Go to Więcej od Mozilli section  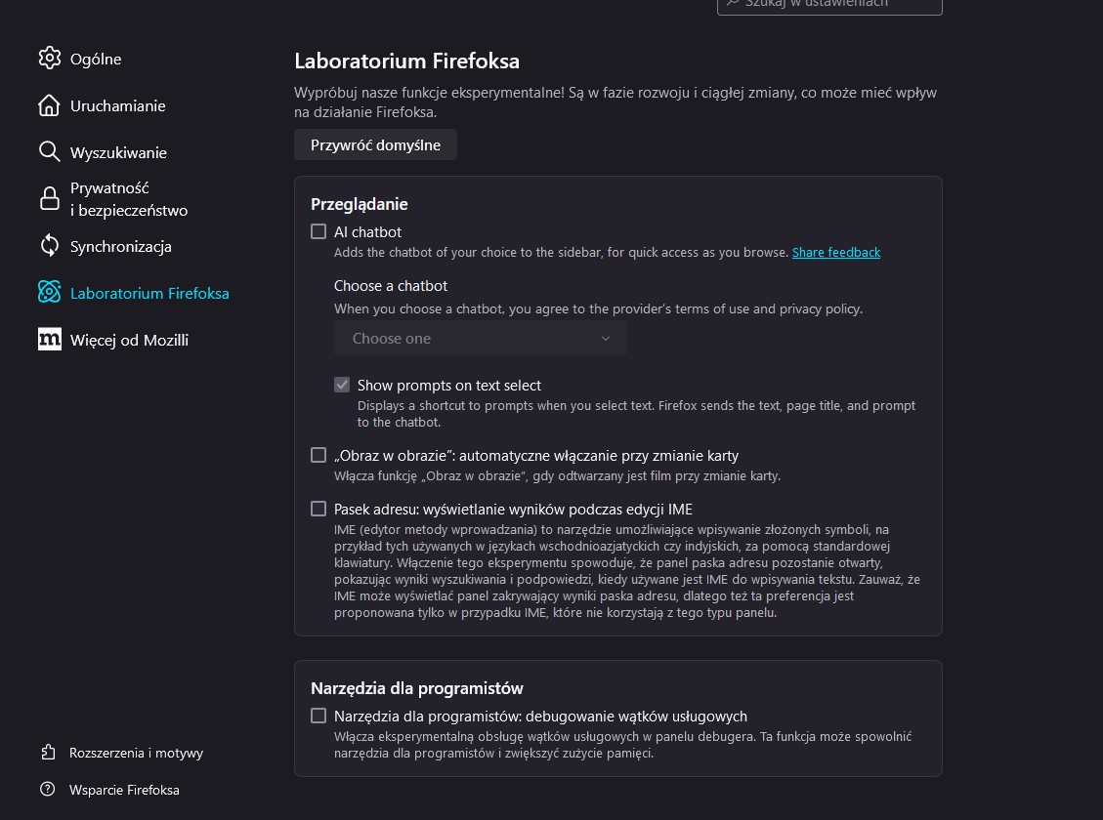tap(129, 340)
